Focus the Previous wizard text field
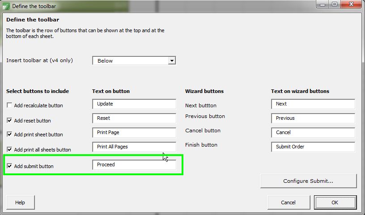The width and height of the screenshot is (365, 215). click(x=313, y=118)
